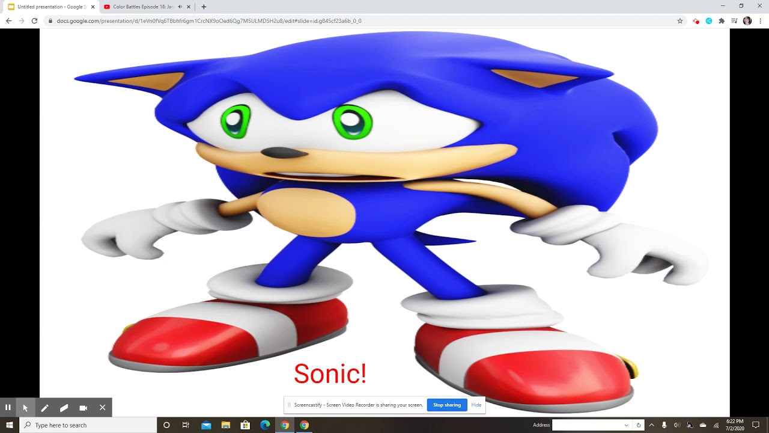Bookmark this page with the star icon
Screen dimensions: 769x433
[x=680, y=21]
